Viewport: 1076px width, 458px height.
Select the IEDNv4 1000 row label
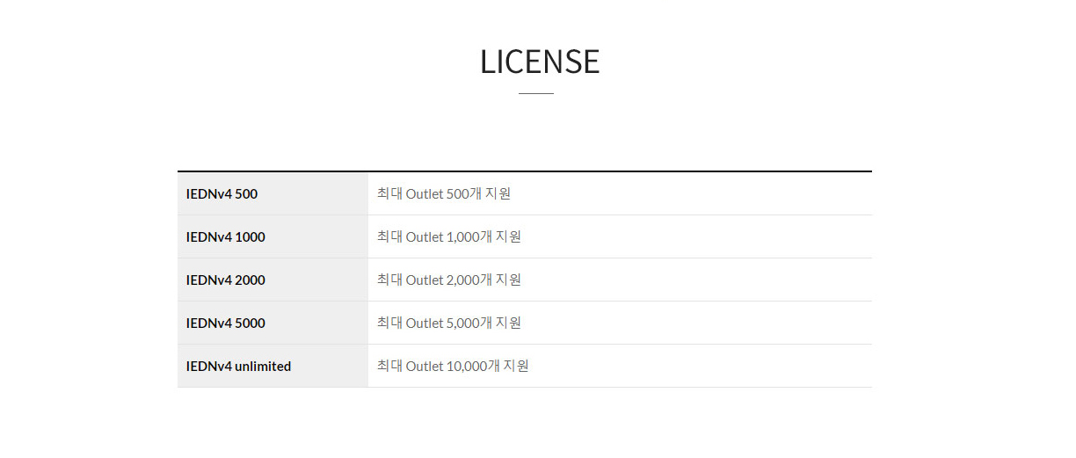point(225,236)
